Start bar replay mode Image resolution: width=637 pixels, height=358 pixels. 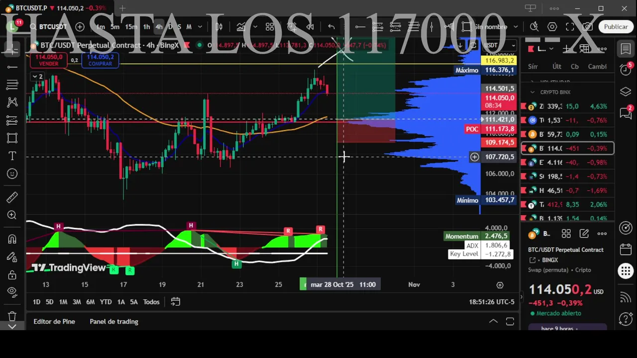[x=310, y=27]
